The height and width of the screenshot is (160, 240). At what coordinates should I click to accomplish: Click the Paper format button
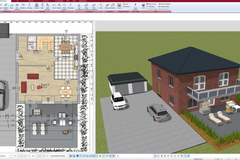pos(151,4)
